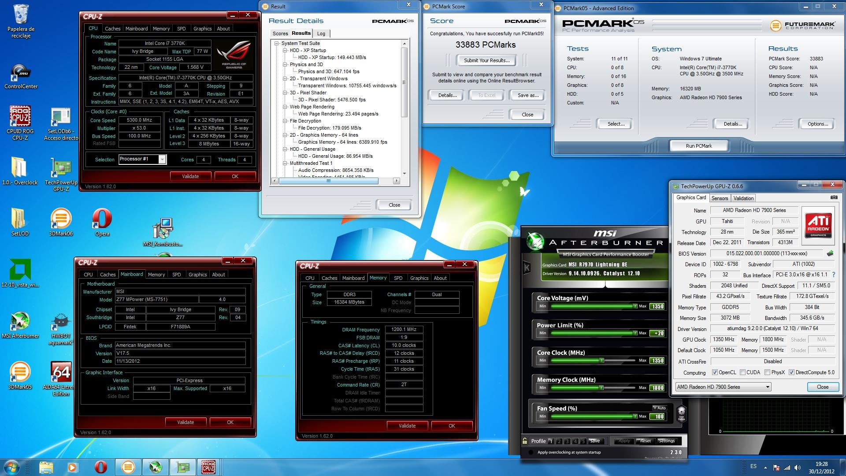Image resolution: width=846 pixels, height=476 pixels.
Task: Open SPD tab in CPU-Z Memory window
Action: tap(398, 278)
